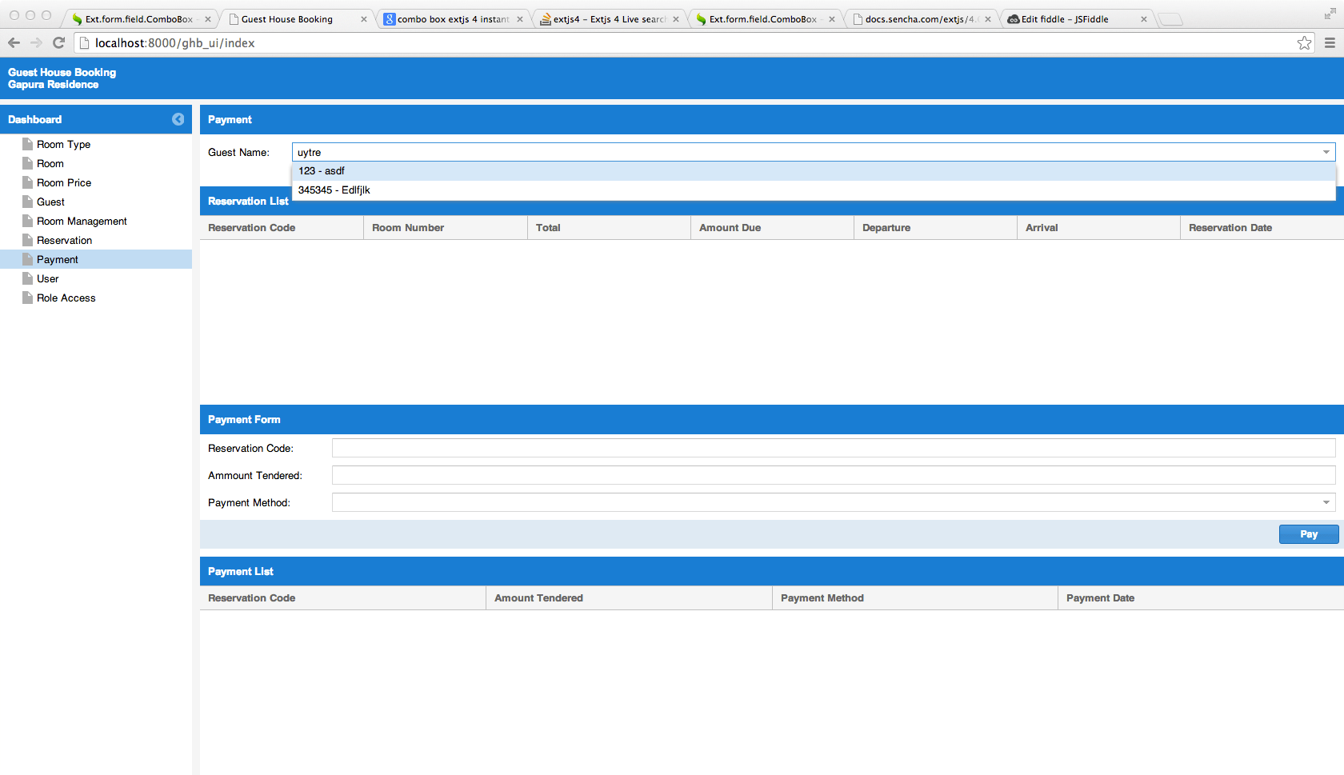Viewport: 1344px width, 775px height.
Task: Close the Edit fiddle - JSFiddle tab
Action: (x=1144, y=19)
